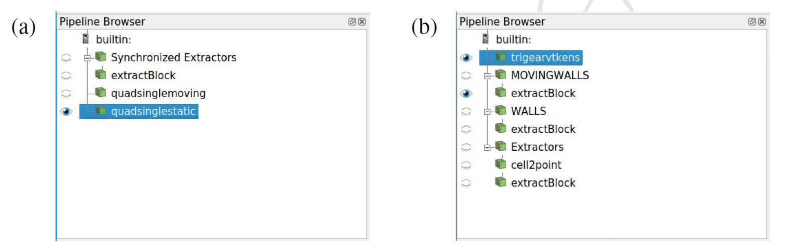This screenshot has width=807, height=242.
Task: Click the builtin server icon in panel (b)
Action: [x=485, y=39]
